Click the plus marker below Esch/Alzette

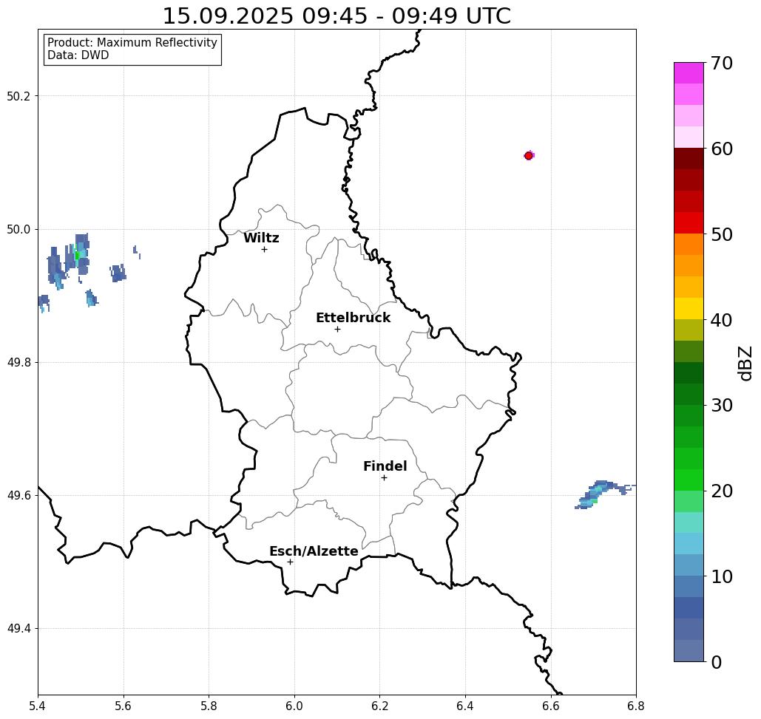[290, 562]
